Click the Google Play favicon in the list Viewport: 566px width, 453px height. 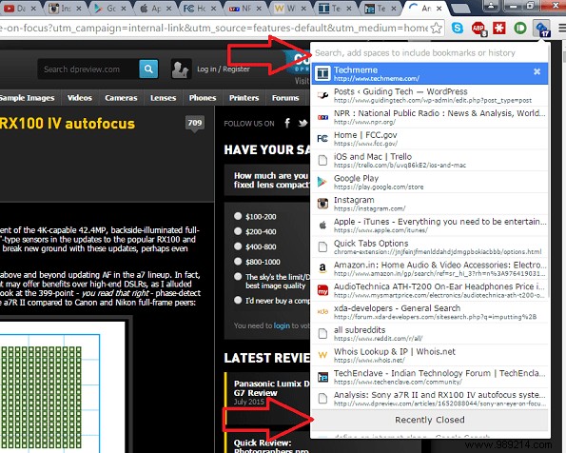click(x=322, y=182)
